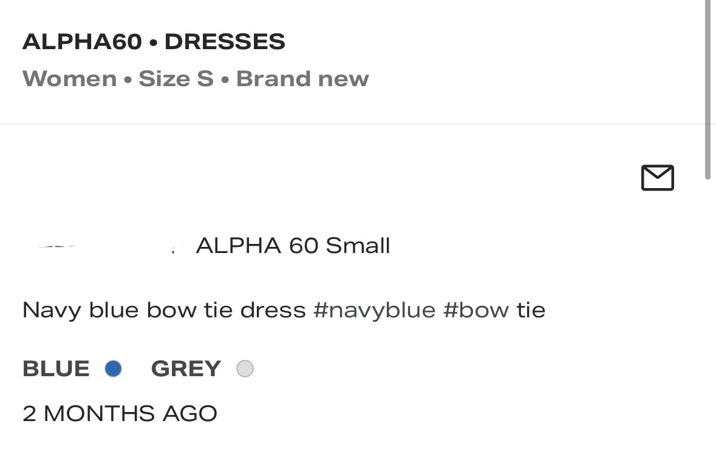The height and width of the screenshot is (449, 716).
Task: Click the last word 'tie' after #bow
Action: coord(531,310)
